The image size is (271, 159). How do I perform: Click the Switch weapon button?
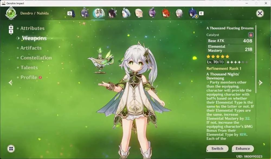(x=217, y=149)
